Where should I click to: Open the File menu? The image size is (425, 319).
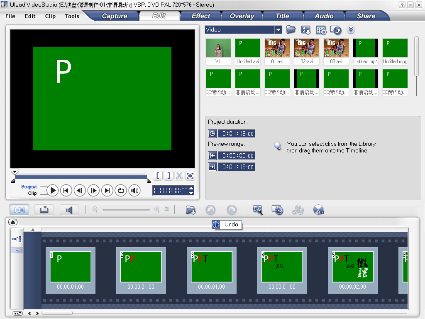10,16
